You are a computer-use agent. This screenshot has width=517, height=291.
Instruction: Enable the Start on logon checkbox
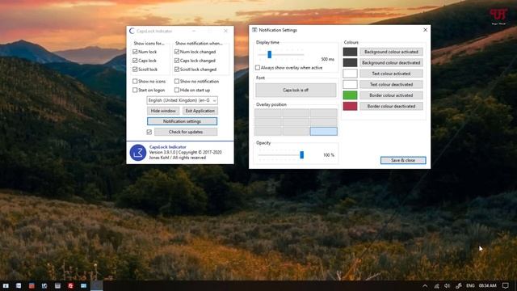point(135,90)
